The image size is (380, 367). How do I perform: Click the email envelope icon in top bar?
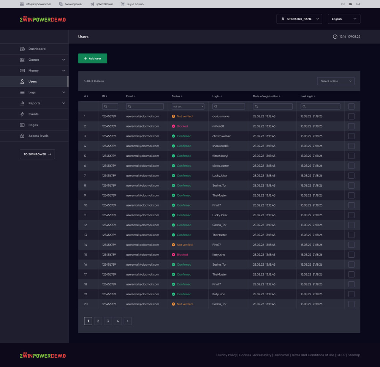(22, 4)
